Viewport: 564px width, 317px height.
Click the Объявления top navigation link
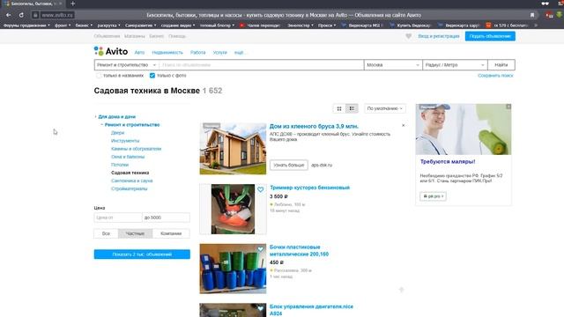click(x=107, y=36)
